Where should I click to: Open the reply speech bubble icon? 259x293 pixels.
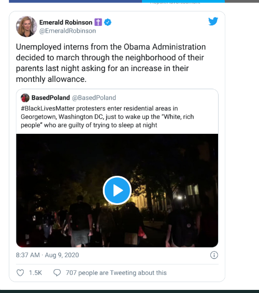[x=57, y=273]
